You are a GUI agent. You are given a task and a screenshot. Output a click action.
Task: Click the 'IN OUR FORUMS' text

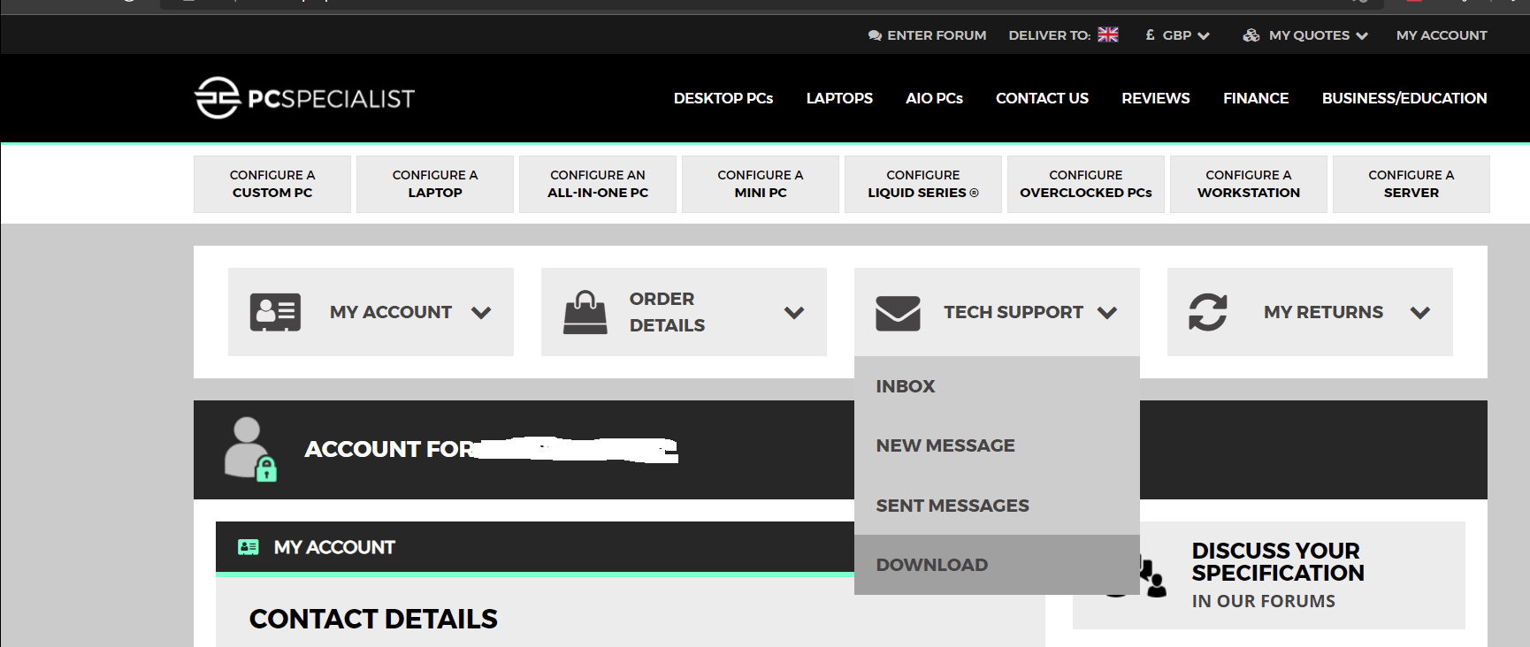1263,601
